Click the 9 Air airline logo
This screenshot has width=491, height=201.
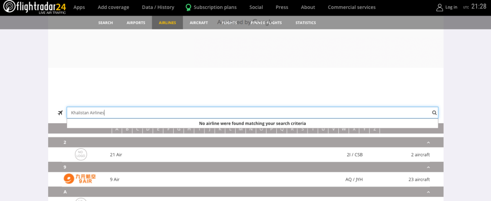point(79,179)
